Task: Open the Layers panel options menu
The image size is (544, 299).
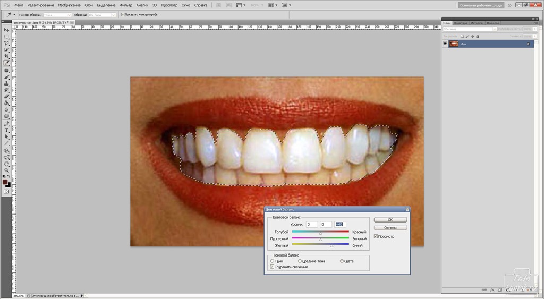Action: pyautogui.click(x=534, y=23)
